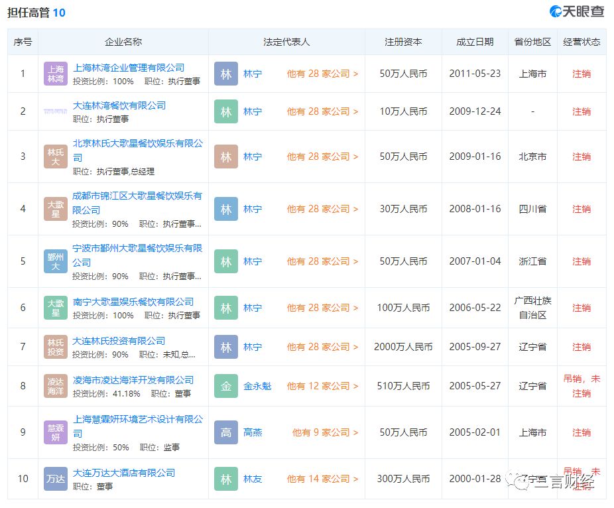The image size is (614, 508).
Task: Click the 凌达海洋 company logo badge
Action: (x=56, y=386)
